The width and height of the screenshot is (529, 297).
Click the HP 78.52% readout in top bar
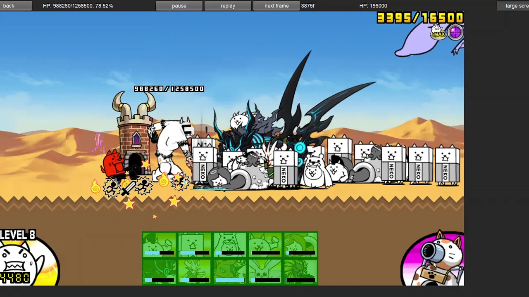click(x=78, y=6)
